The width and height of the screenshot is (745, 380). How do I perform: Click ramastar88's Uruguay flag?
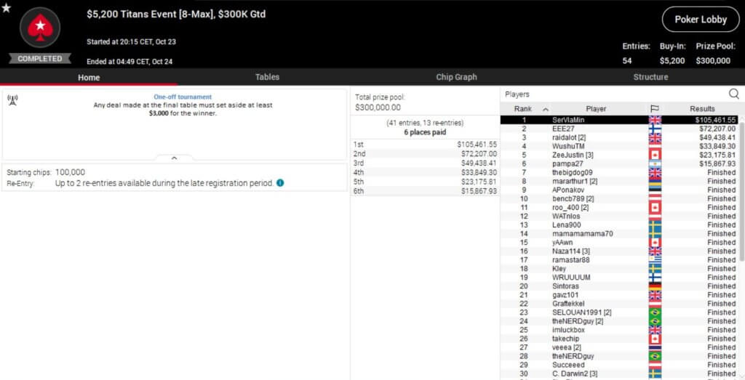(x=655, y=260)
